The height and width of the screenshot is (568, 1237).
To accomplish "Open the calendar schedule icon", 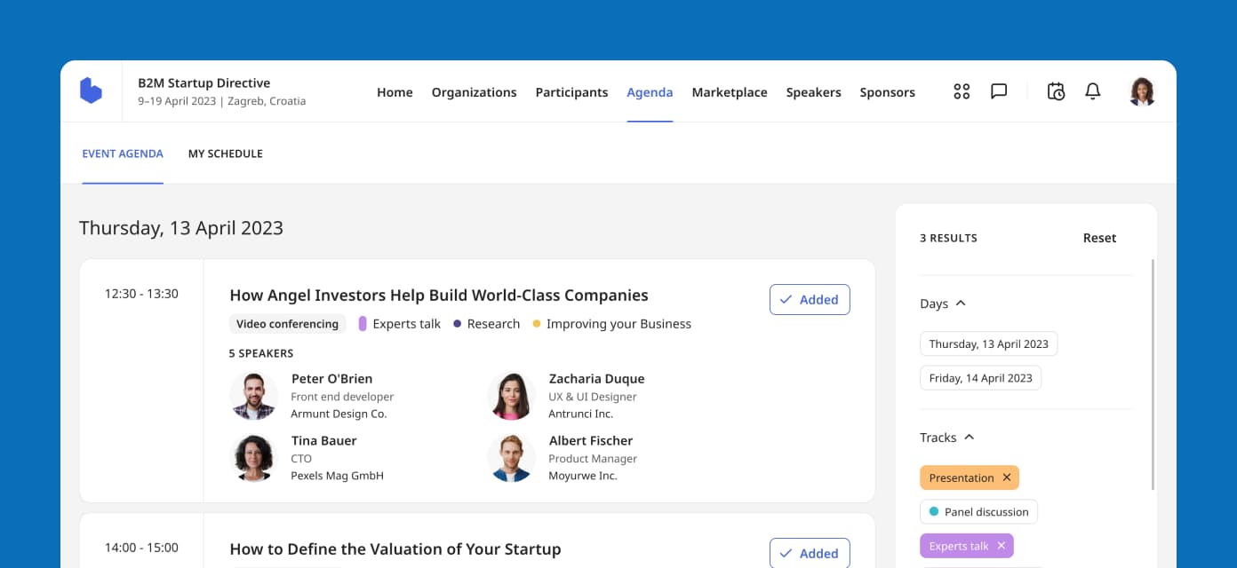I will click(x=1056, y=91).
